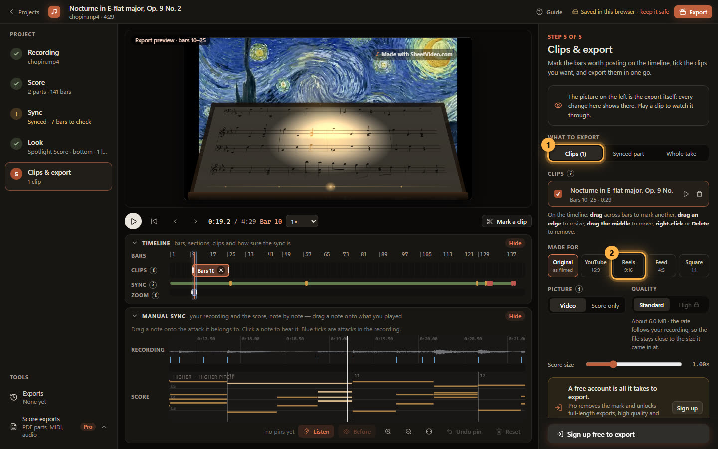Delete the Nocturne clip with the trash icon

pos(700,194)
